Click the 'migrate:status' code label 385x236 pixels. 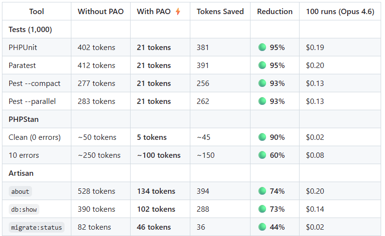pos(36,227)
